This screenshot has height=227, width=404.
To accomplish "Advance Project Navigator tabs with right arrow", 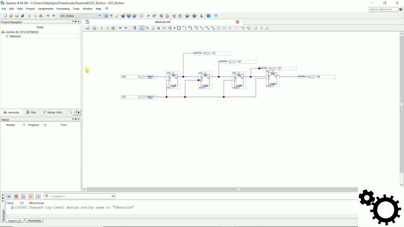I will tap(79, 112).
